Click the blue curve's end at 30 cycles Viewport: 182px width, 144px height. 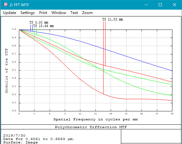tap(172, 71)
